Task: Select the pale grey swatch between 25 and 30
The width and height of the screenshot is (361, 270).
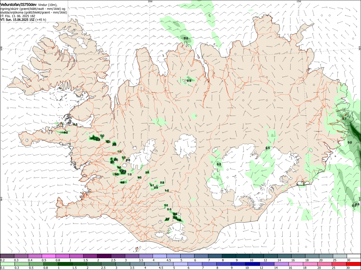Action: 340,256
